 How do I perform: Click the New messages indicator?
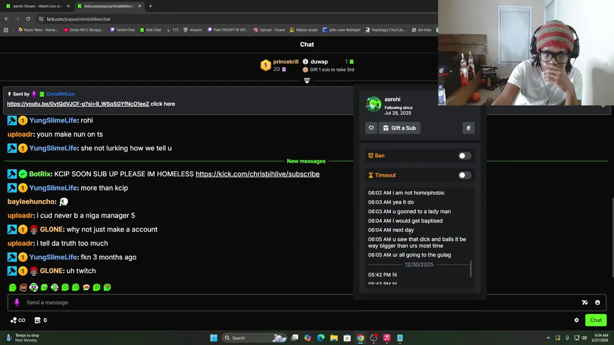coord(306,161)
